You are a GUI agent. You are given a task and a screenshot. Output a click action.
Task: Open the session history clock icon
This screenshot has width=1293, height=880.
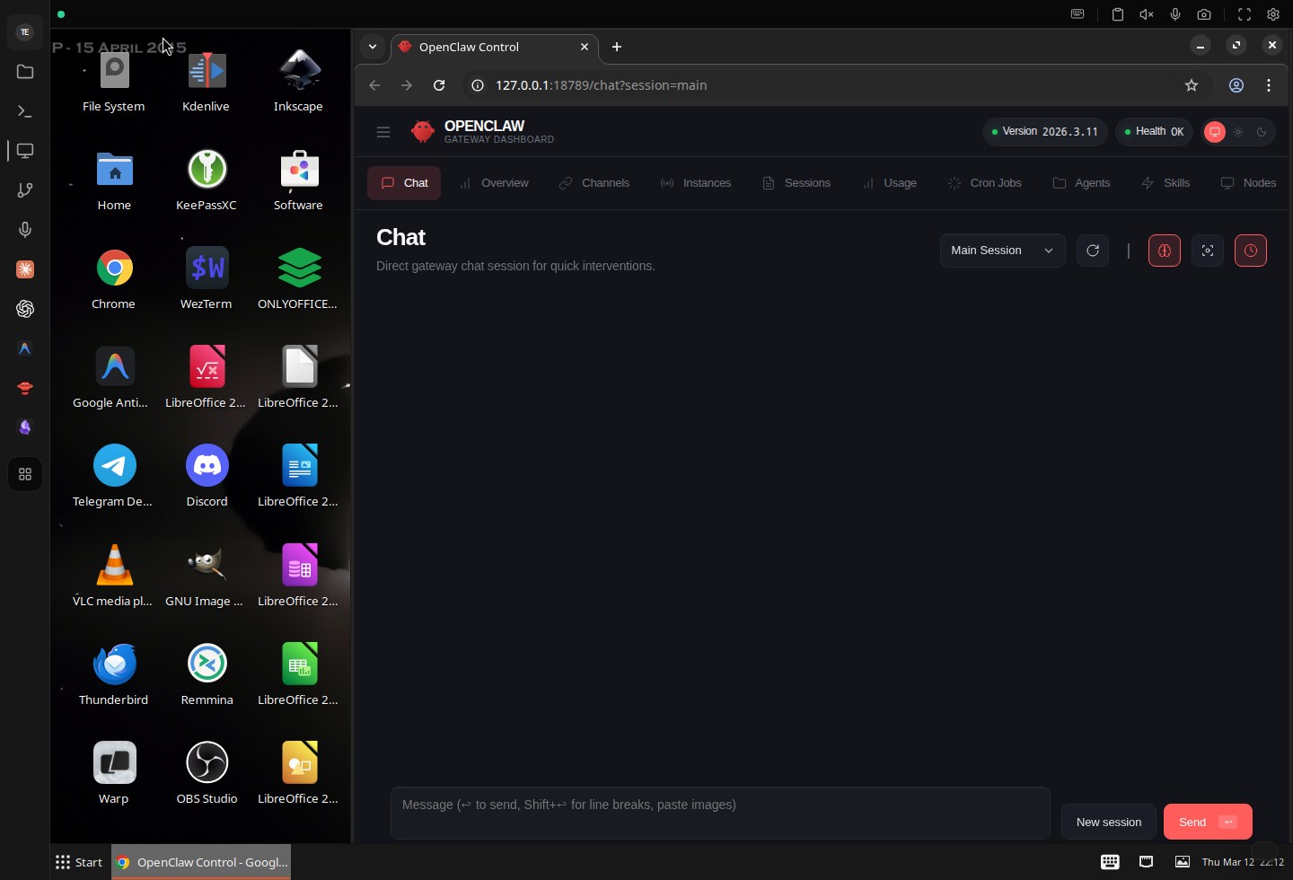pos(1250,251)
